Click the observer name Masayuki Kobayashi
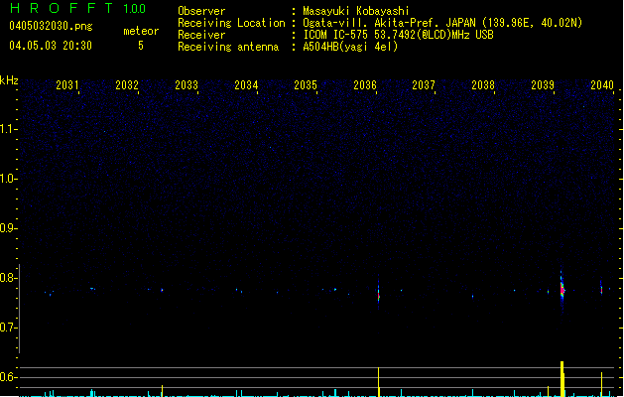This screenshot has width=624, height=397. [356, 11]
